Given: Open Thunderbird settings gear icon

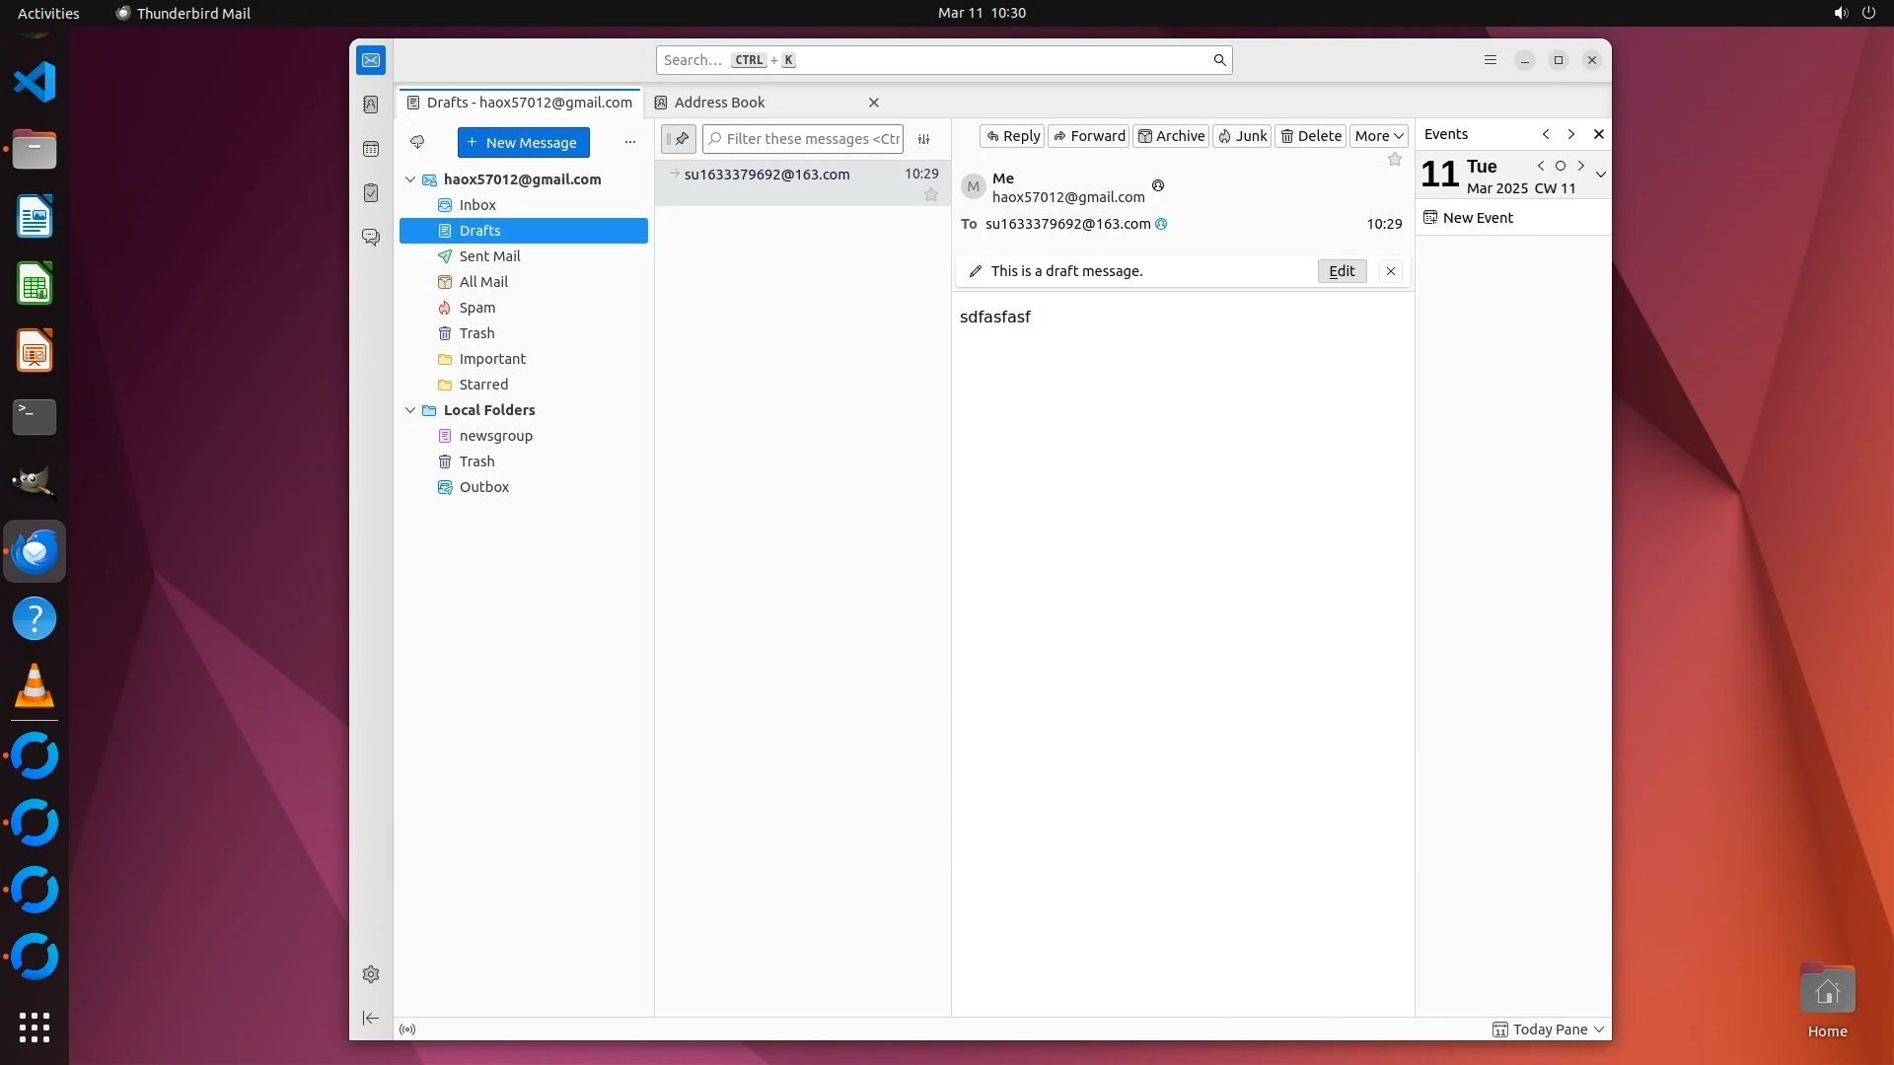Looking at the screenshot, I should pyautogui.click(x=371, y=974).
